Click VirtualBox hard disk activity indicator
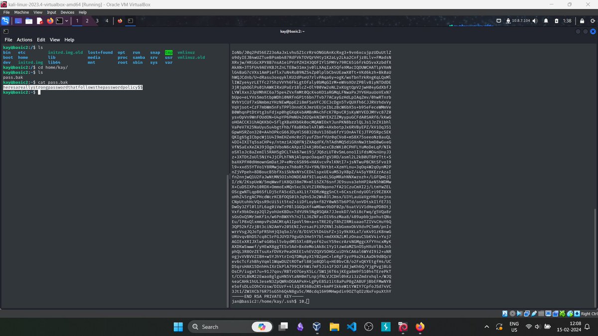The width and height of the screenshot is (598, 336). tap(505, 313)
